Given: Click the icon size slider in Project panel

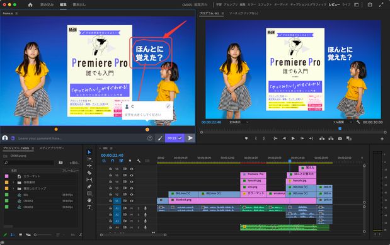Looking at the screenshot, I should pos(43,234).
